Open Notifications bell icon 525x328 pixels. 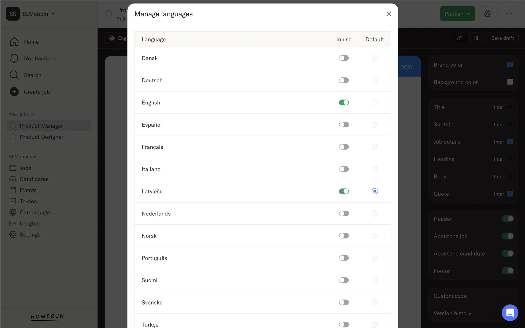[x=14, y=58]
